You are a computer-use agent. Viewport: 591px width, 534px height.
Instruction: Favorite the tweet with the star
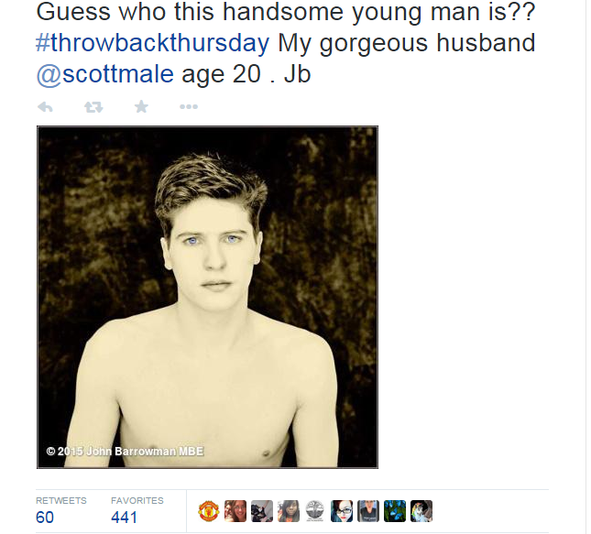click(x=140, y=107)
